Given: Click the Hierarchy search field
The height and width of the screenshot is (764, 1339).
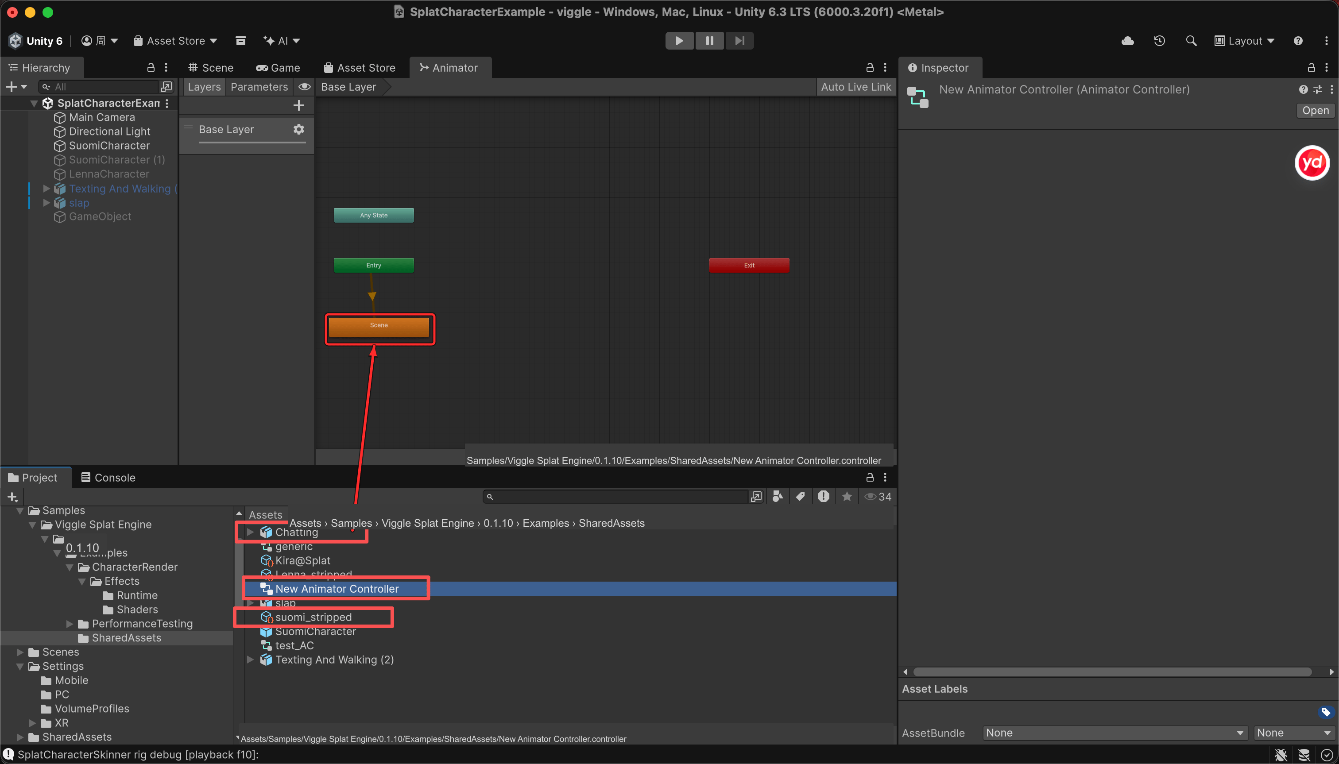Looking at the screenshot, I should coord(100,87).
